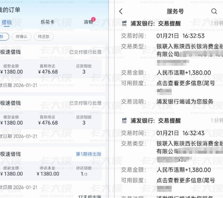The width and height of the screenshot is (223, 198).
Task: Tap the first 已交付银行处理 status
Action: (x=85, y=52)
